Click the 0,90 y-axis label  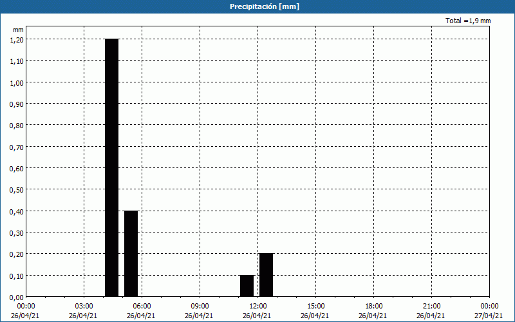pos(17,104)
